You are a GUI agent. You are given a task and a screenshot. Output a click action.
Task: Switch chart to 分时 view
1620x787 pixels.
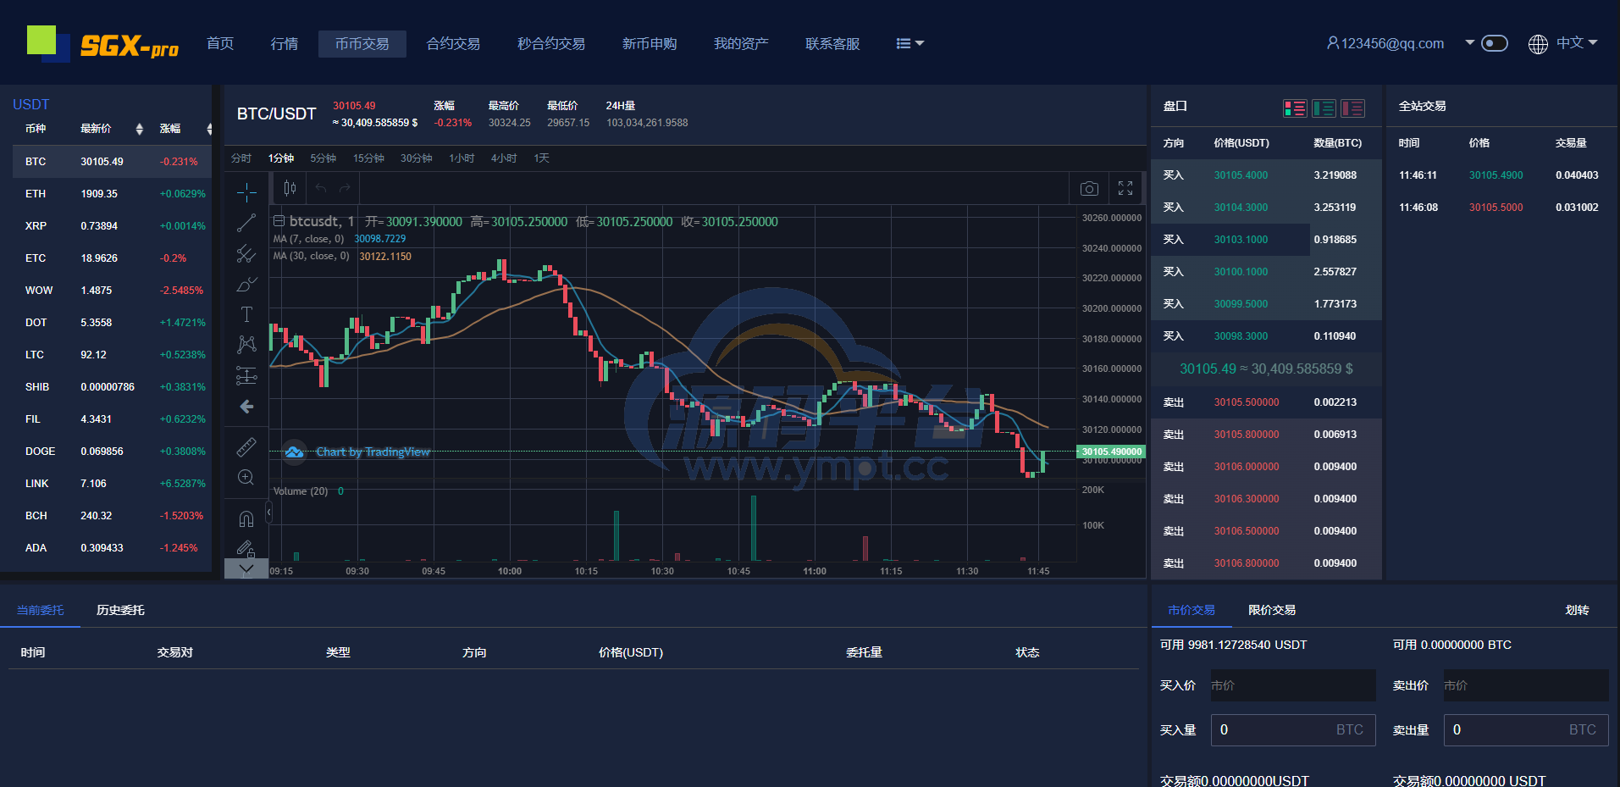coord(241,158)
